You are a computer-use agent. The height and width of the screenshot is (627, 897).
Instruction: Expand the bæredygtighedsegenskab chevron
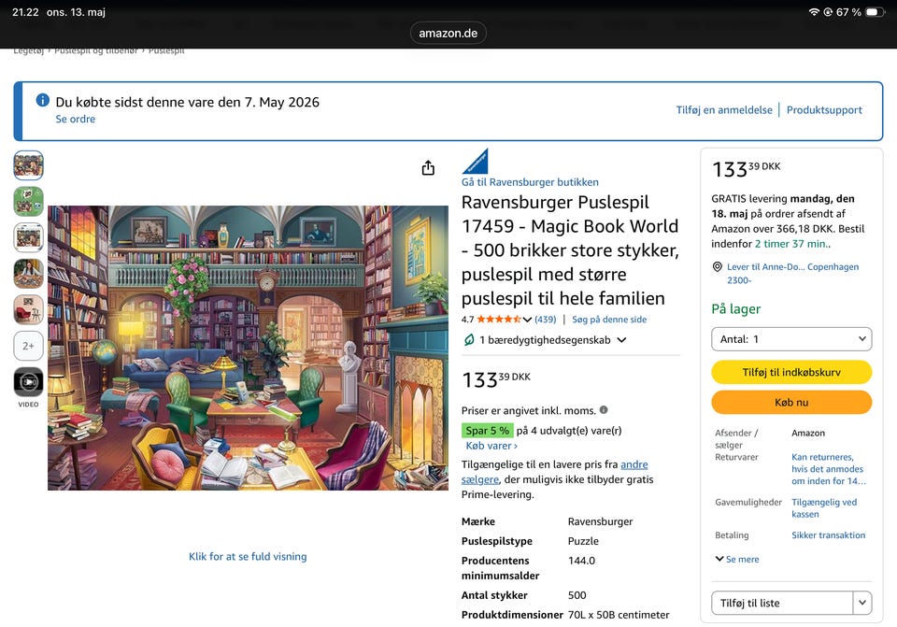(x=622, y=340)
